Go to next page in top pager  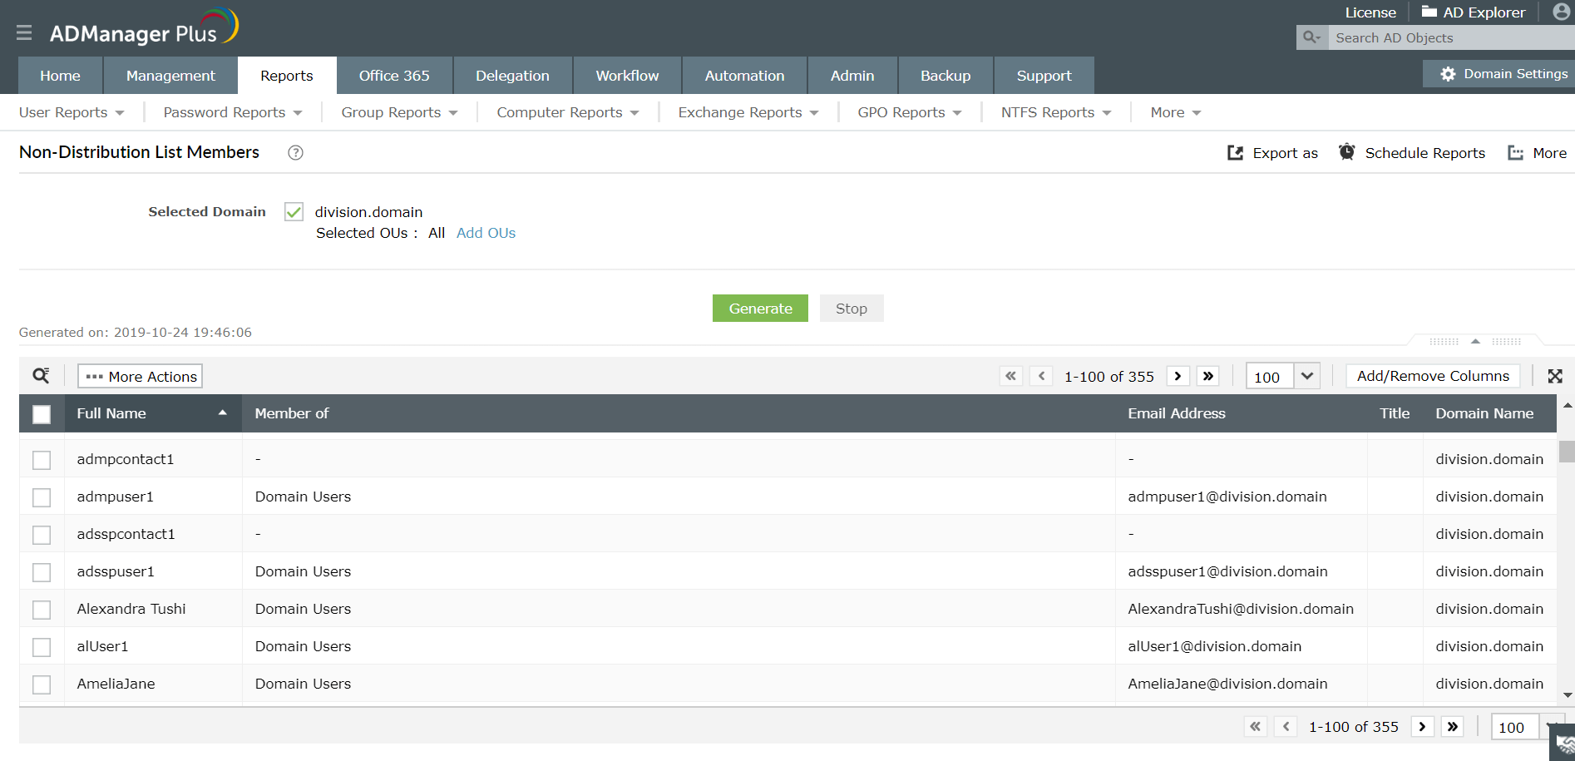[x=1178, y=376]
